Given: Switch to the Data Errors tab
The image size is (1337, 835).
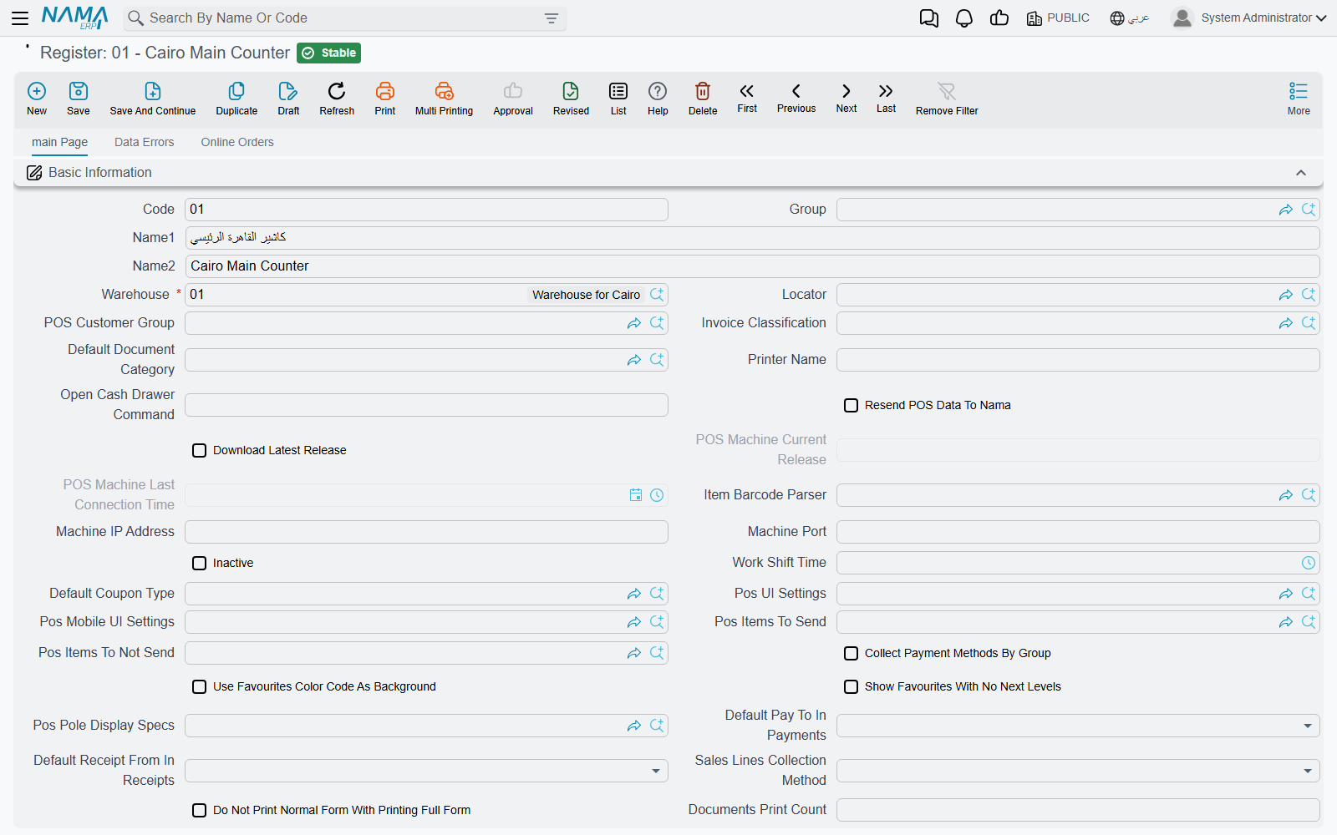Looking at the screenshot, I should (145, 142).
